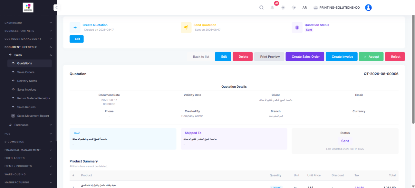
Task: Expand Customer Management menu
Action: 28,39
